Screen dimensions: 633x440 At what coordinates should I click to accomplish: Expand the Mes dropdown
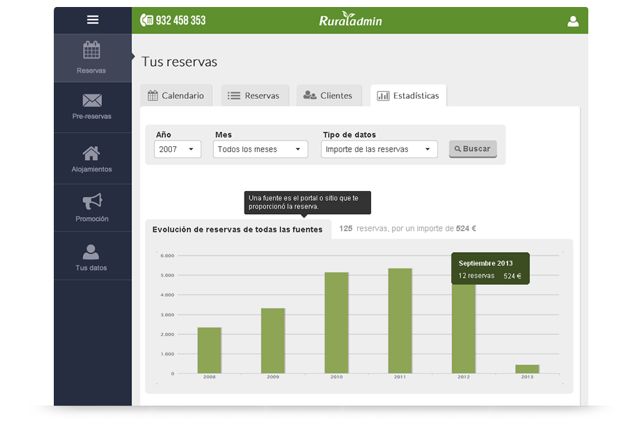click(260, 149)
